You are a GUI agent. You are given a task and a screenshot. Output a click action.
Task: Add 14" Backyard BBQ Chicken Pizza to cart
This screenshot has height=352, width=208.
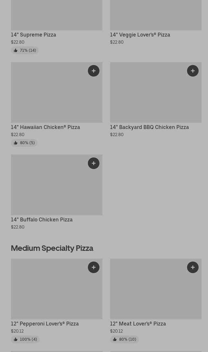tap(193, 71)
